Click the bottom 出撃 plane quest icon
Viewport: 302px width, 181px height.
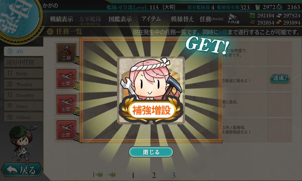[66, 130]
